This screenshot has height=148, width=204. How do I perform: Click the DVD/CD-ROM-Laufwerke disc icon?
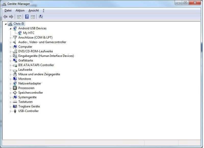pos(15,51)
